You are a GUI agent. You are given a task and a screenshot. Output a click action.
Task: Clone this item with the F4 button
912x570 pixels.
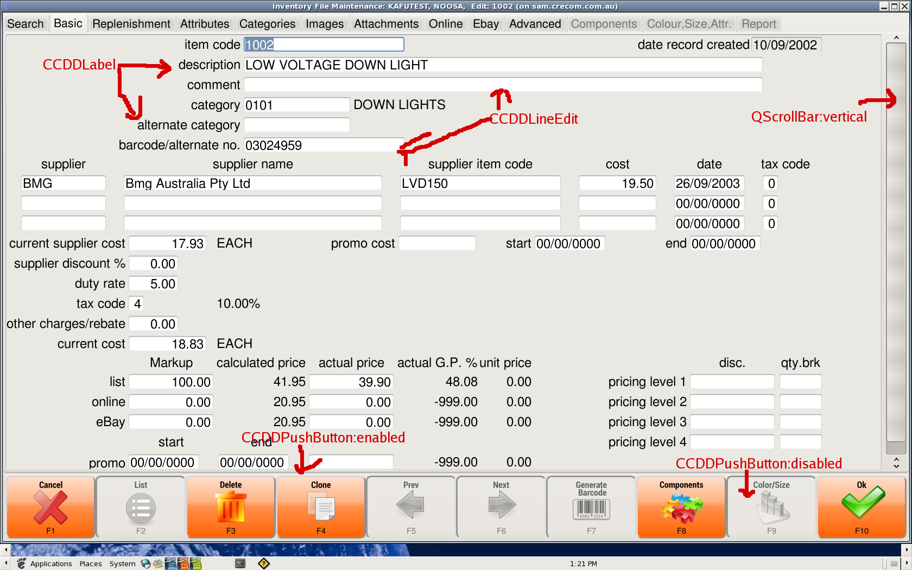click(x=321, y=507)
